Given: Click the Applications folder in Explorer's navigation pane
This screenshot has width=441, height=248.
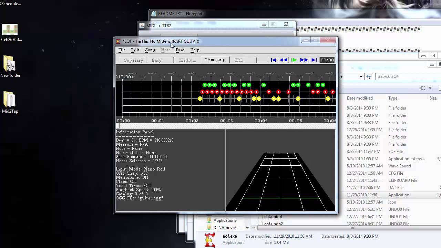Looking at the screenshot, I should coord(225,220).
